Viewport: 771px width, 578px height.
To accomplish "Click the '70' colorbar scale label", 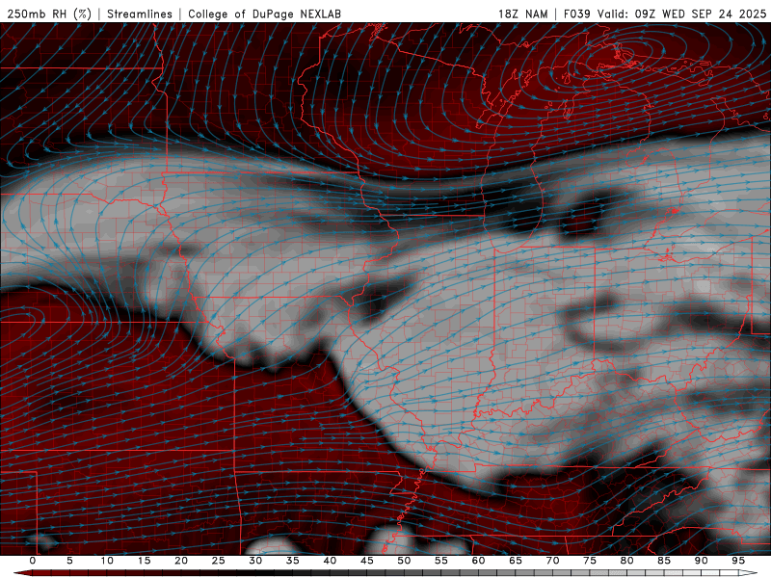I will point(552,561).
